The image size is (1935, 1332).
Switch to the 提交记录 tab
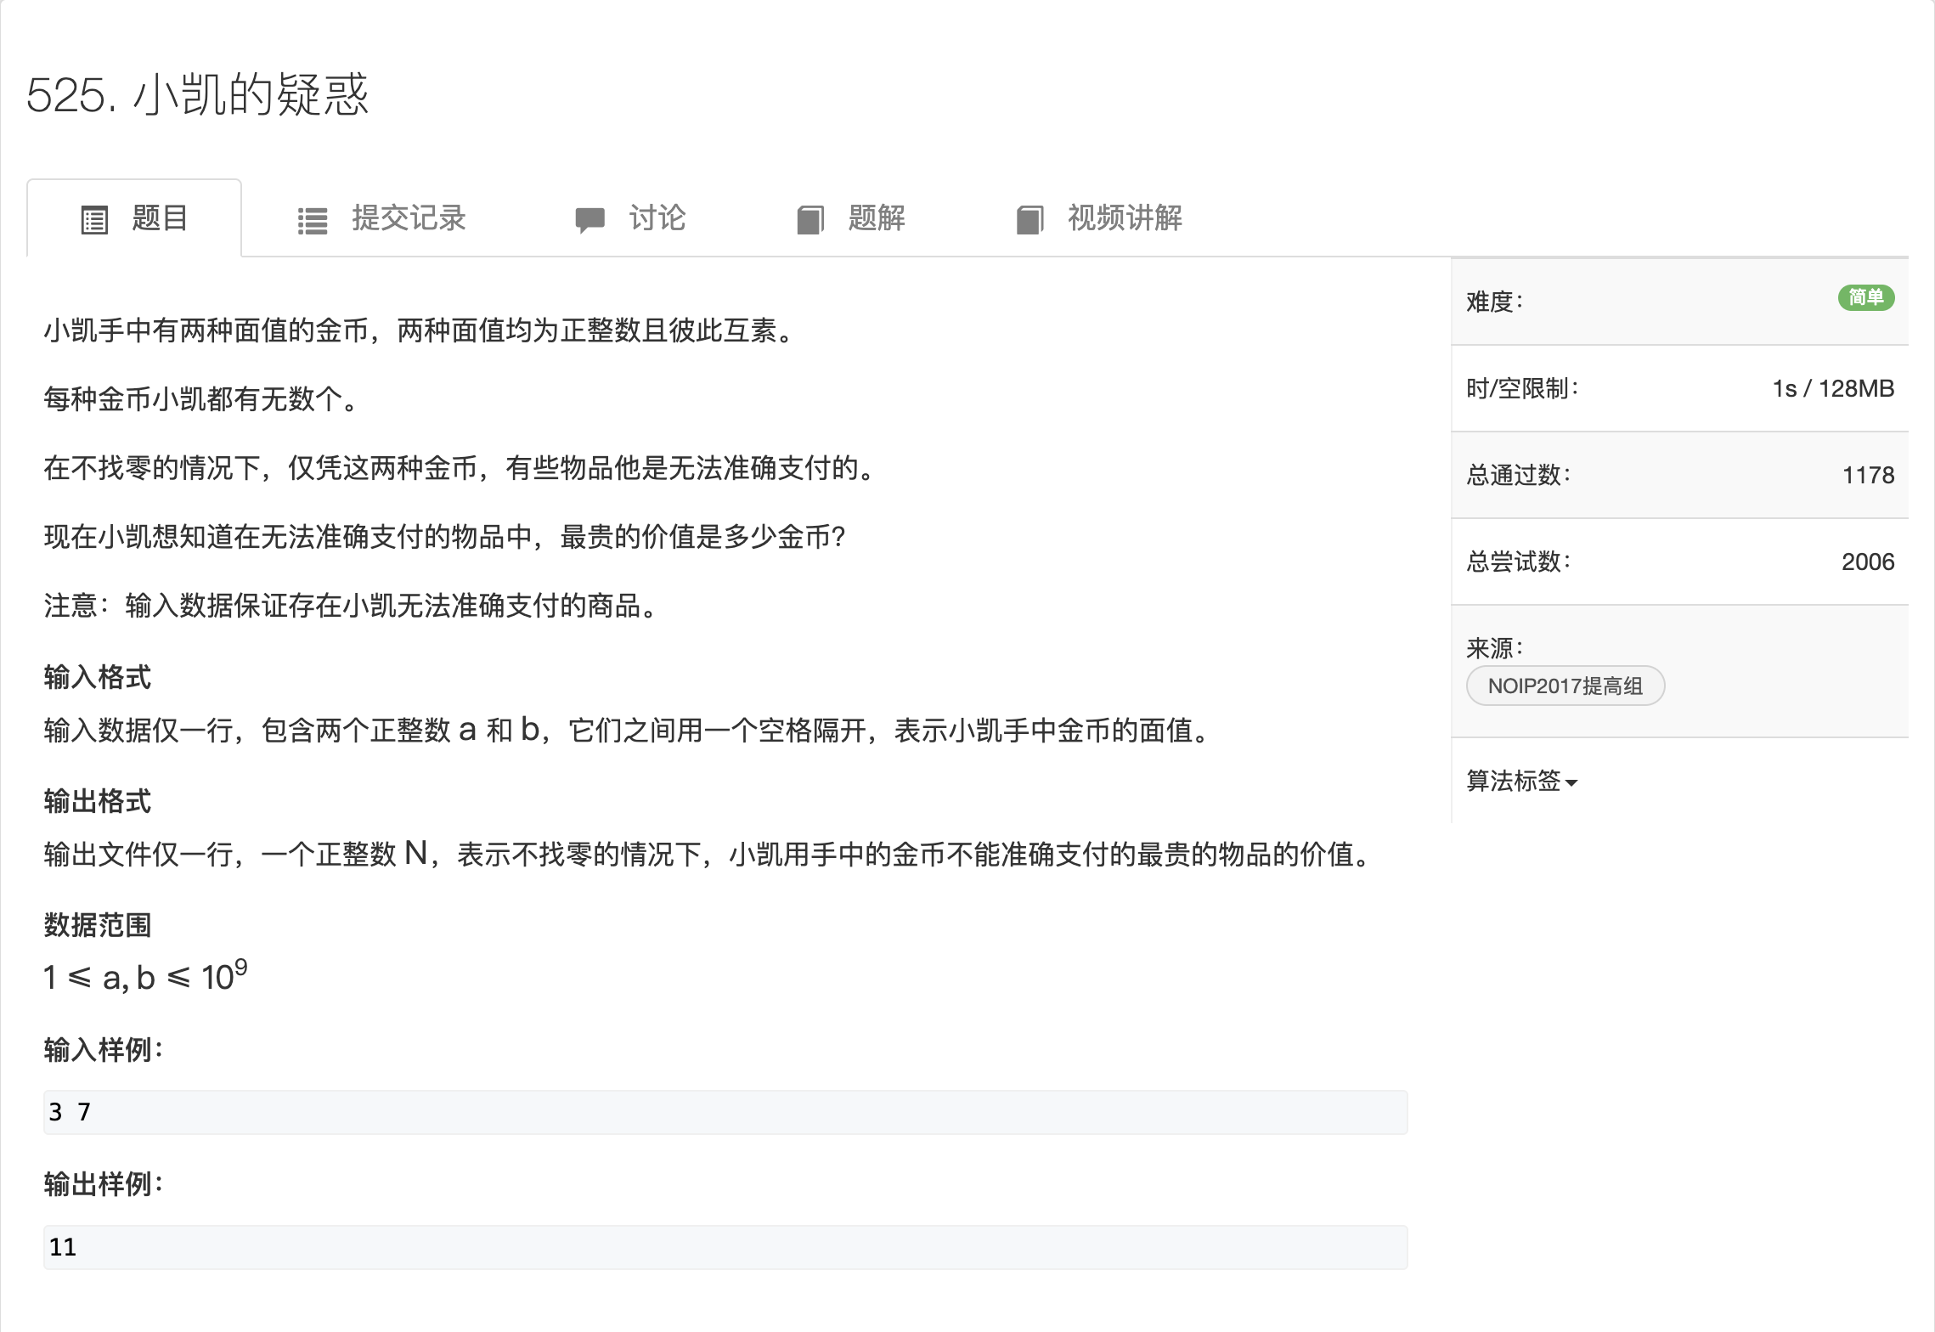pos(408,220)
